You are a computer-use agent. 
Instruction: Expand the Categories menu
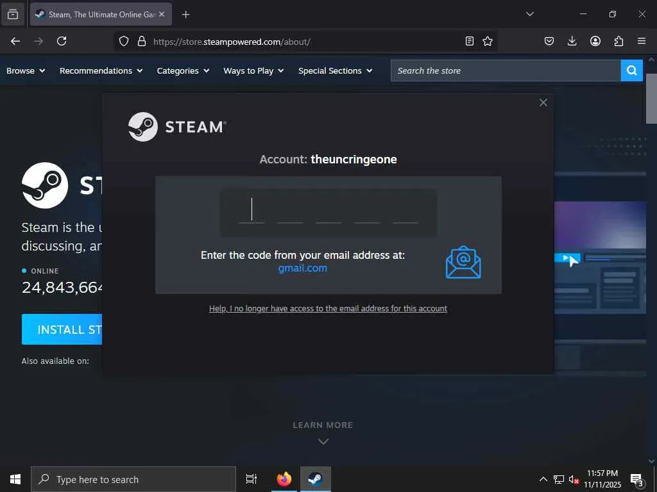(x=183, y=70)
